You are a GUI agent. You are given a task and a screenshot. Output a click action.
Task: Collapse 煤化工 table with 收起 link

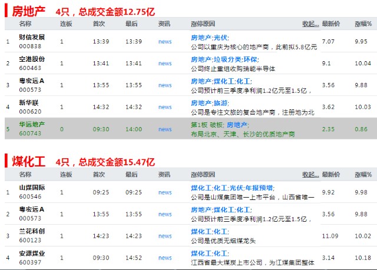(x=310, y=175)
